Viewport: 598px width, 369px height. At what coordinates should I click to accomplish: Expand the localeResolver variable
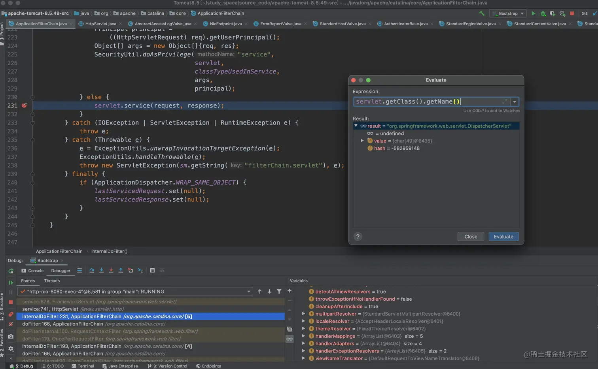pyautogui.click(x=304, y=322)
